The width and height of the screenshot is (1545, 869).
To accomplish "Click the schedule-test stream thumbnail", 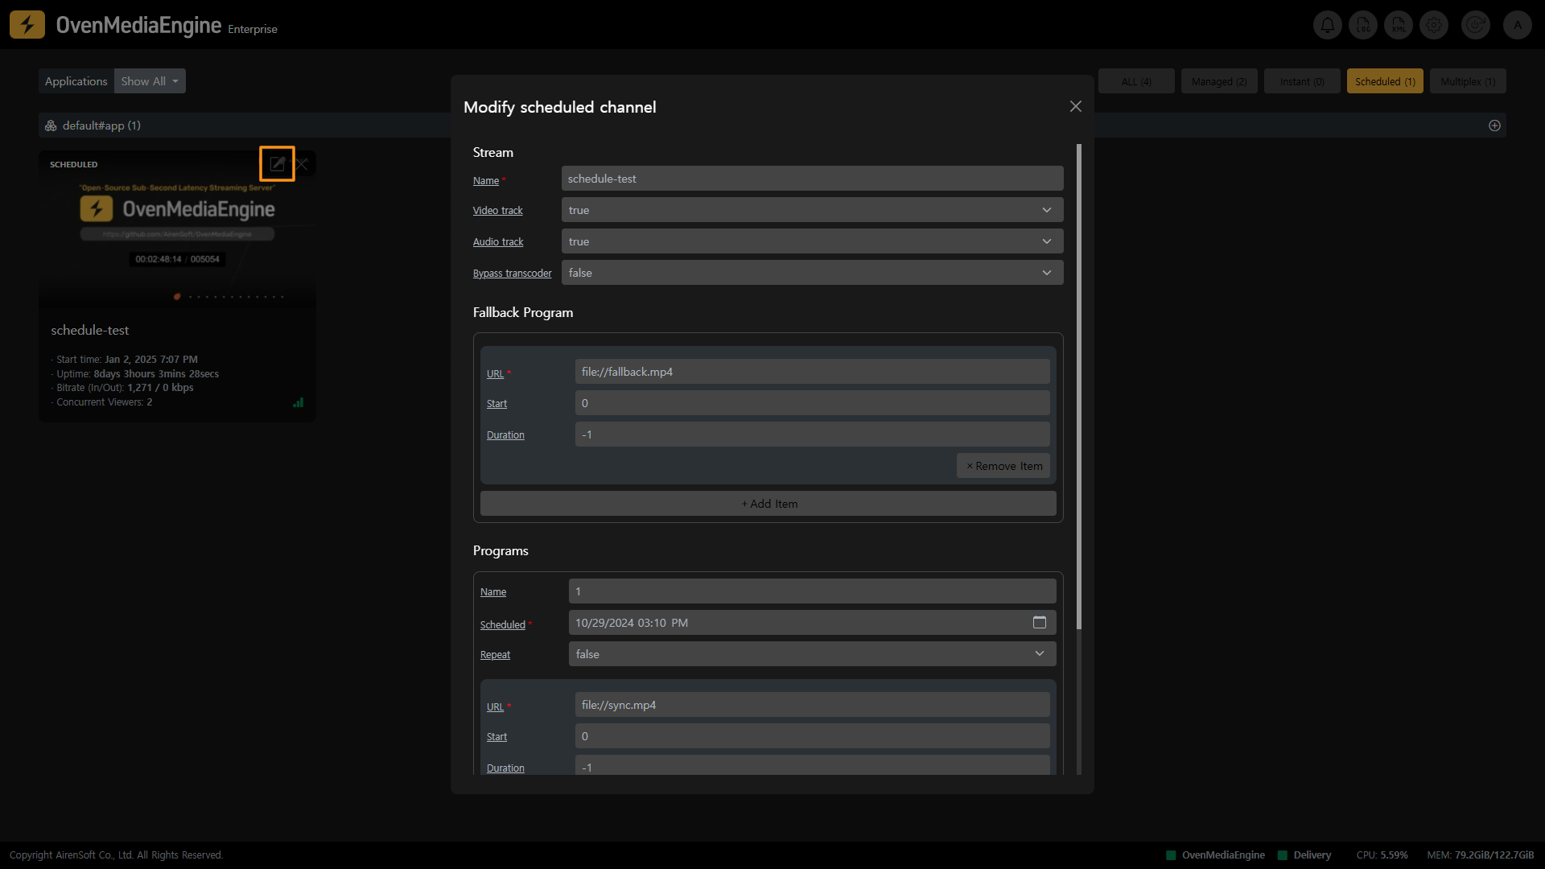I will 177,233.
